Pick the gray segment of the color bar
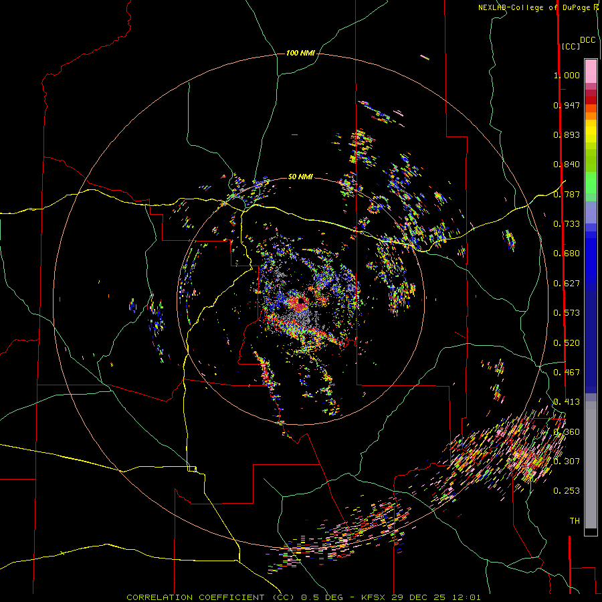 pyautogui.click(x=591, y=465)
